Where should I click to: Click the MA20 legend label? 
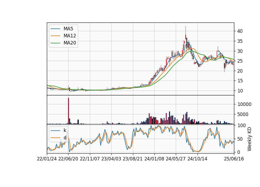click(70, 43)
